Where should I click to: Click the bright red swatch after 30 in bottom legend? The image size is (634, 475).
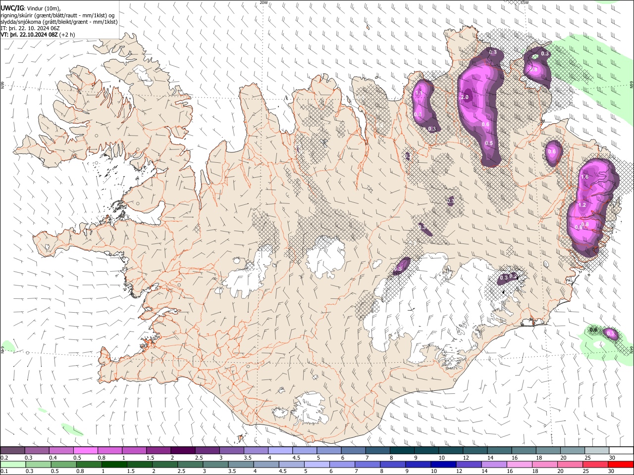[x=621, y=465]
